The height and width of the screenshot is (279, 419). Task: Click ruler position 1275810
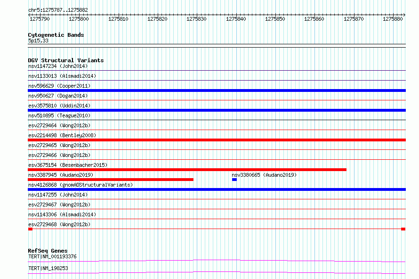click(118, 19)
